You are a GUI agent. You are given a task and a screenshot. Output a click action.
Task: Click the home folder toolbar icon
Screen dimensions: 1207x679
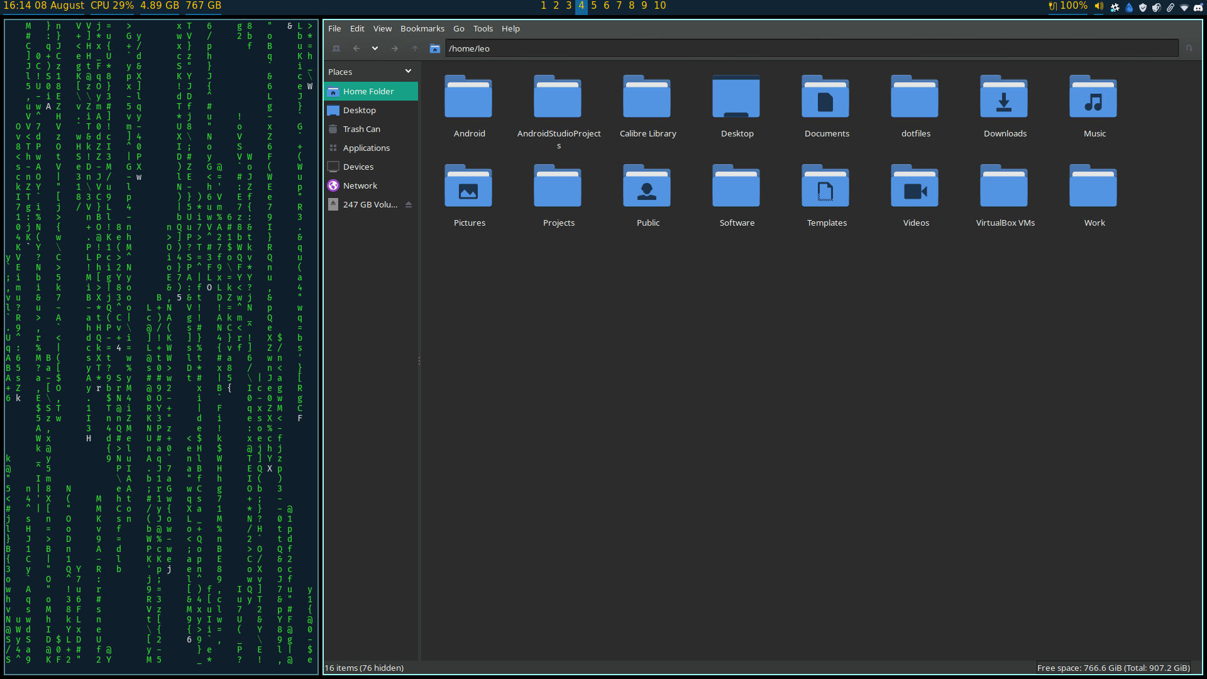click(434, 48)
